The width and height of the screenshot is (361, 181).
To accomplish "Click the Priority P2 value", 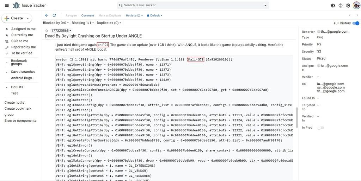I will pos(319,44).
